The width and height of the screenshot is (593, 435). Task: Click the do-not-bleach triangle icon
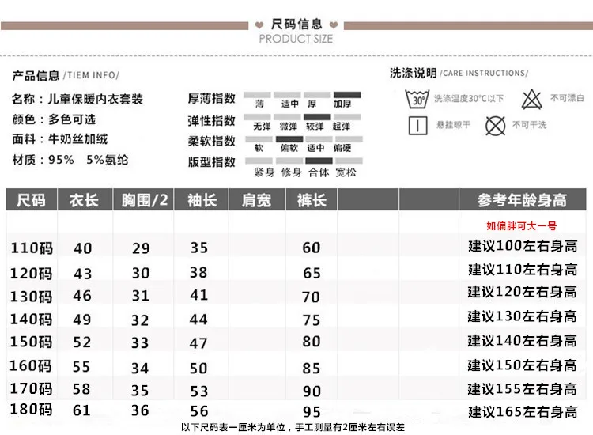tap(532, 100)
